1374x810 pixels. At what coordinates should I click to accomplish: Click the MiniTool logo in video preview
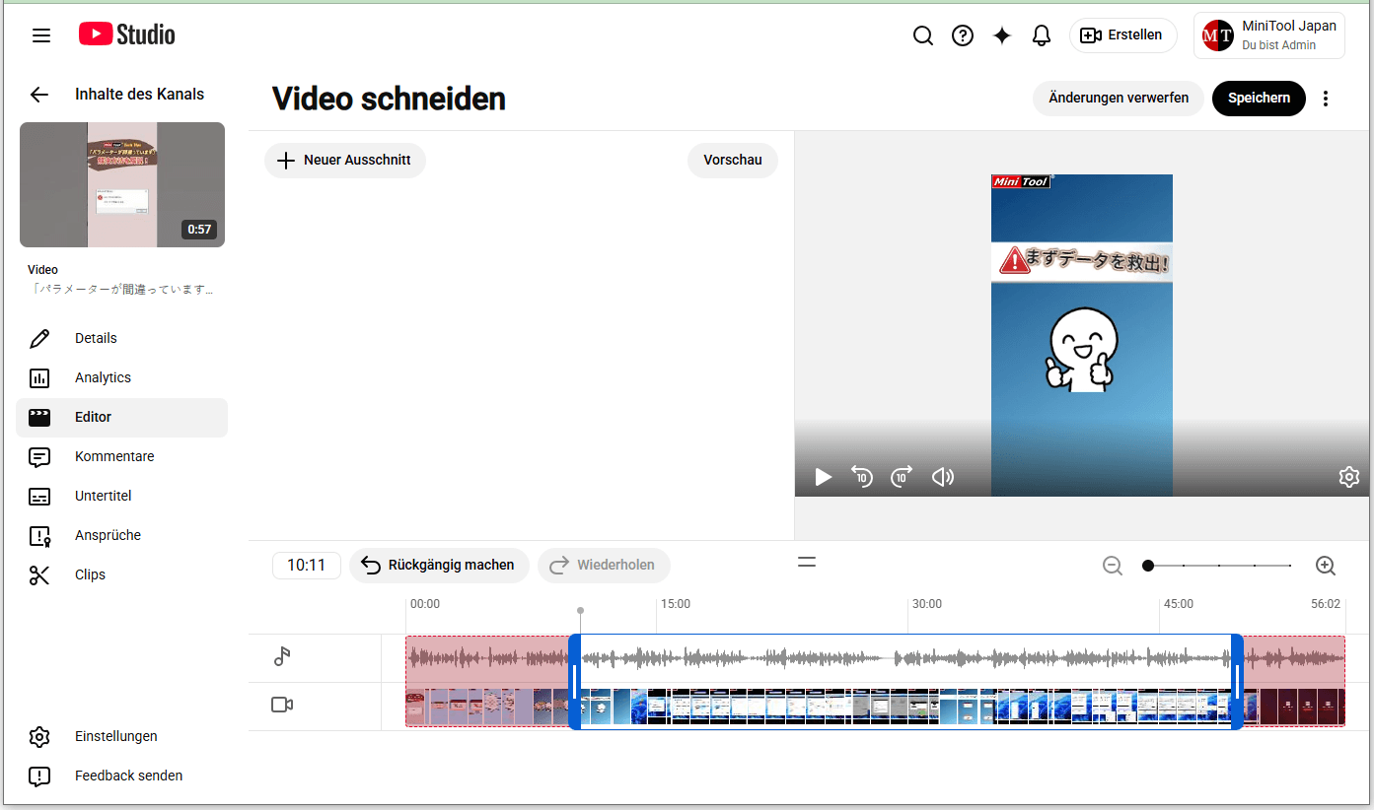(1022, 181)
